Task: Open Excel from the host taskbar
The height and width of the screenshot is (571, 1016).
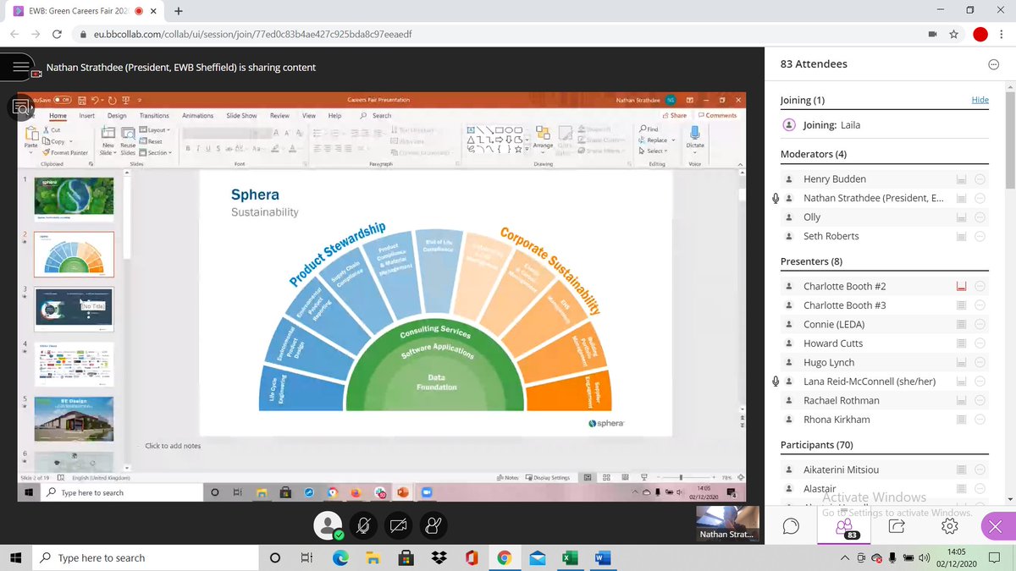Action: tap(570, 558)
